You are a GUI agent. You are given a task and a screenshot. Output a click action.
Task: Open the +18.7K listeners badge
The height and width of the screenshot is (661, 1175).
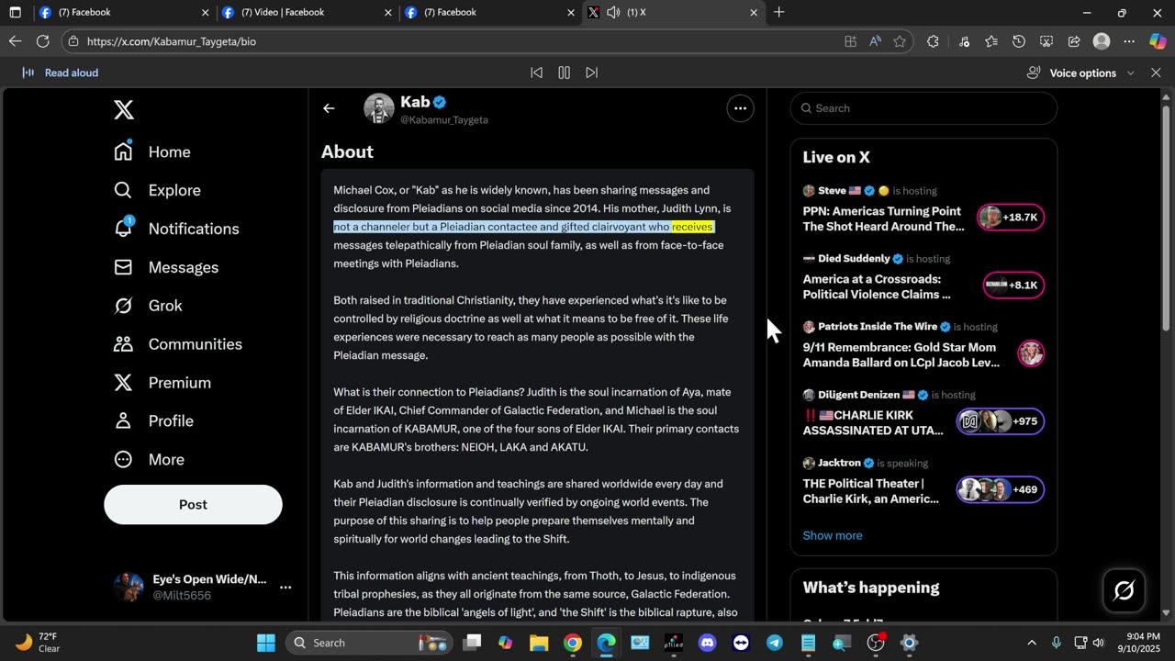1011,218
